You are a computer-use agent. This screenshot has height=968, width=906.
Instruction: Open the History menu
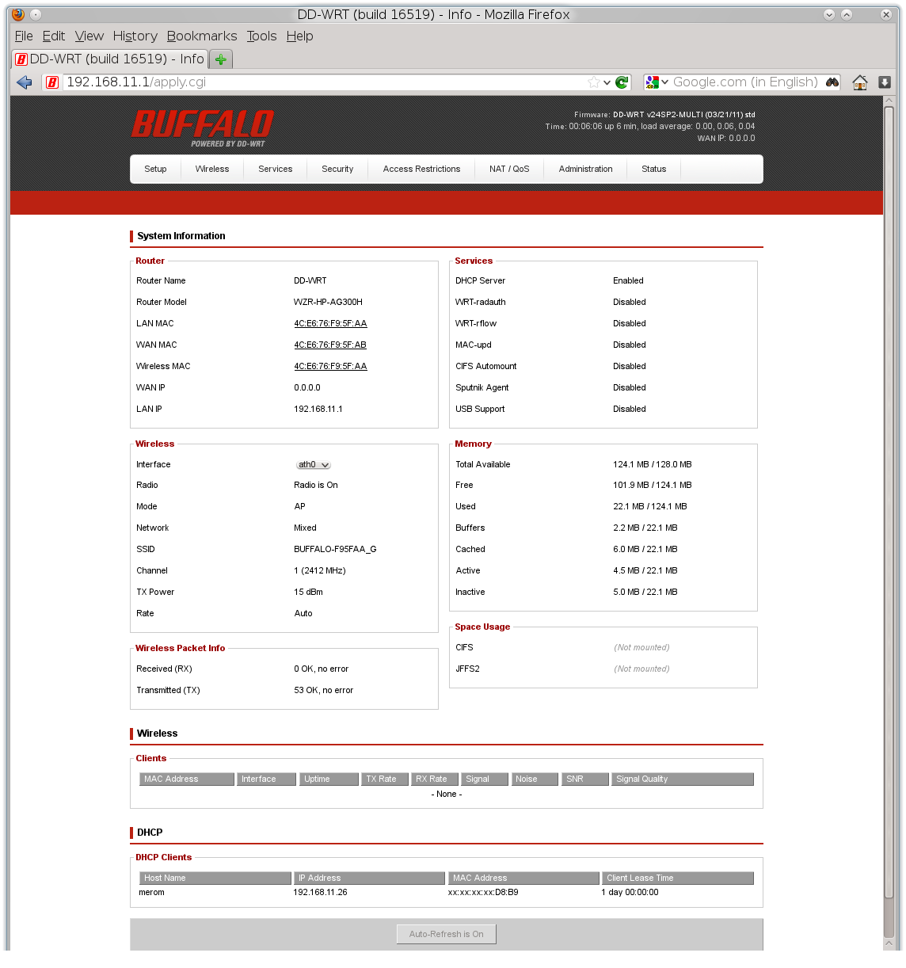135,36
